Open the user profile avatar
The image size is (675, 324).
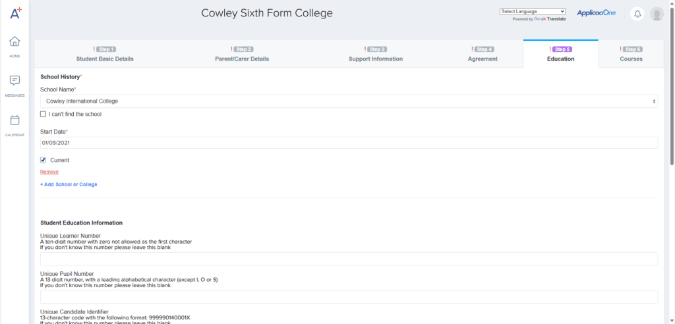click(x=657, y=14)
